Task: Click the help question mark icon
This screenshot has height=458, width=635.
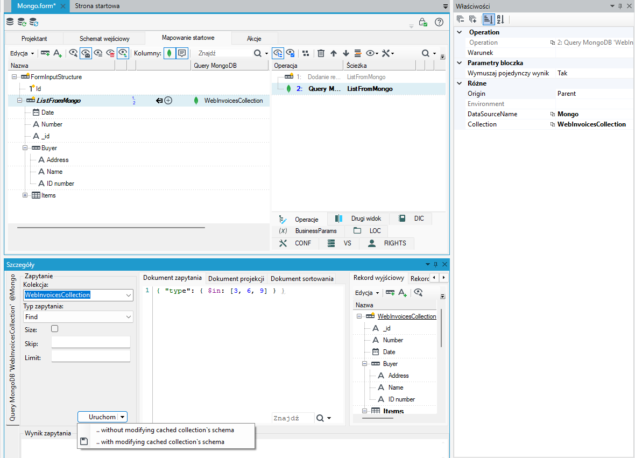Action: coord(439,22)
